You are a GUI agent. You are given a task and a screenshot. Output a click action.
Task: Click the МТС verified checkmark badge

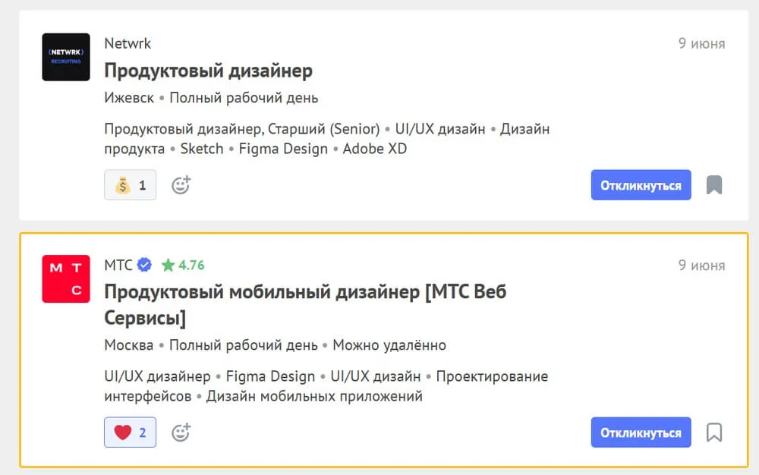coord(144,265)
